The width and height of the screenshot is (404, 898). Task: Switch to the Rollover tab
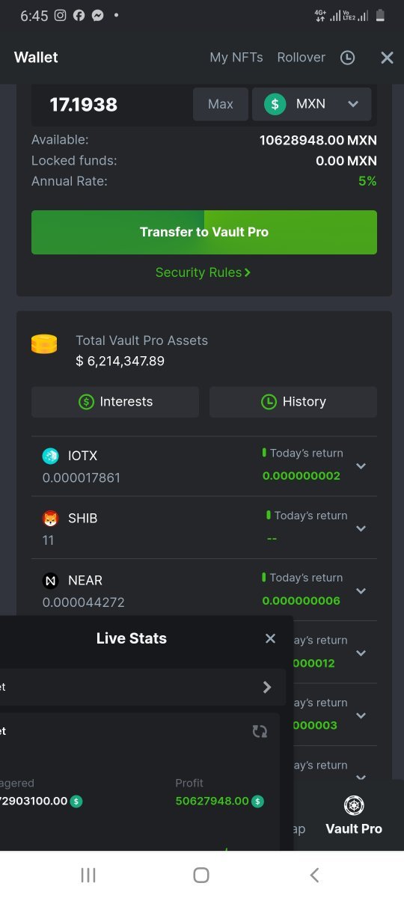click(x=301, y=58)
